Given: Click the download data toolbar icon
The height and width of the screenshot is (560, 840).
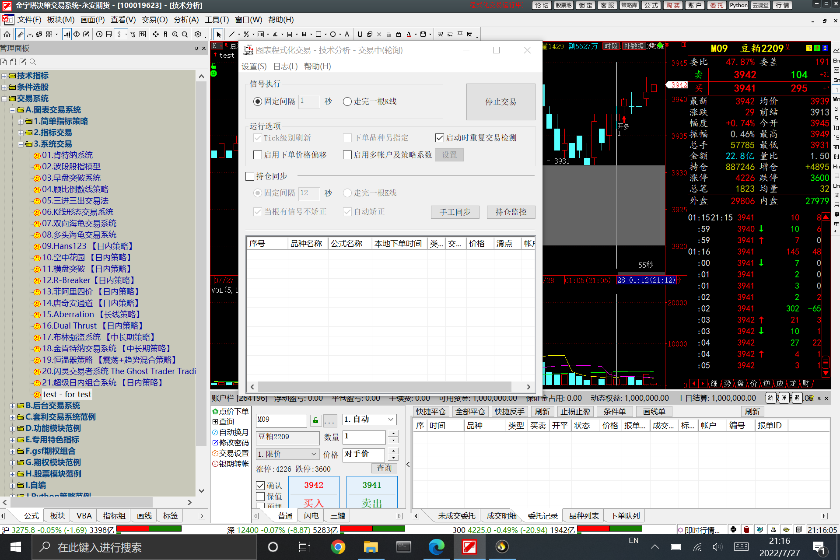Looking at the screenshot, I should [x=30, y=34].
